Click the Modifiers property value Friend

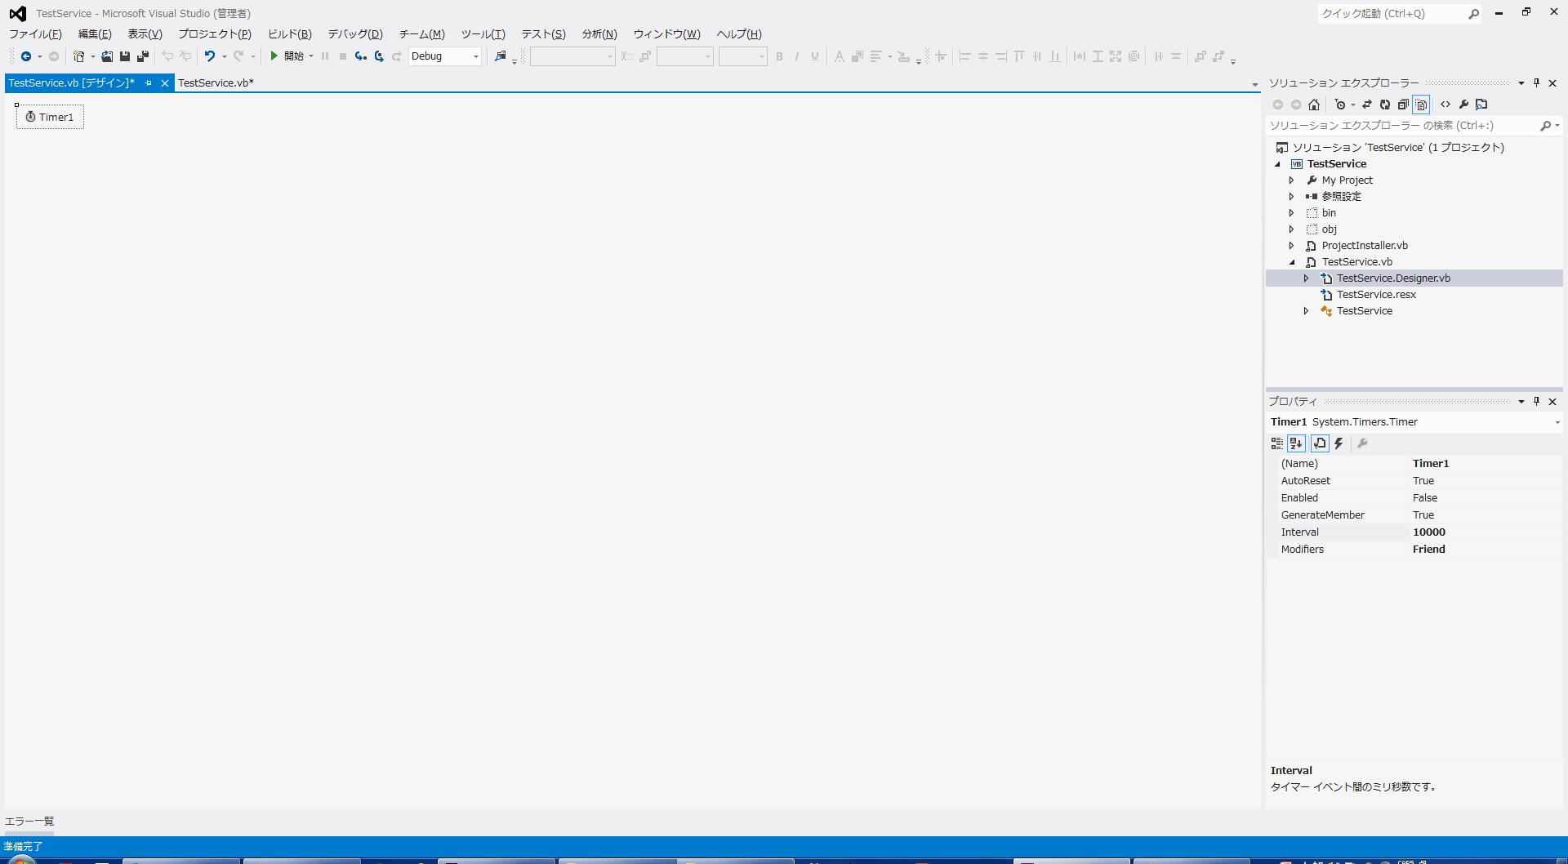coord(1486,550)
